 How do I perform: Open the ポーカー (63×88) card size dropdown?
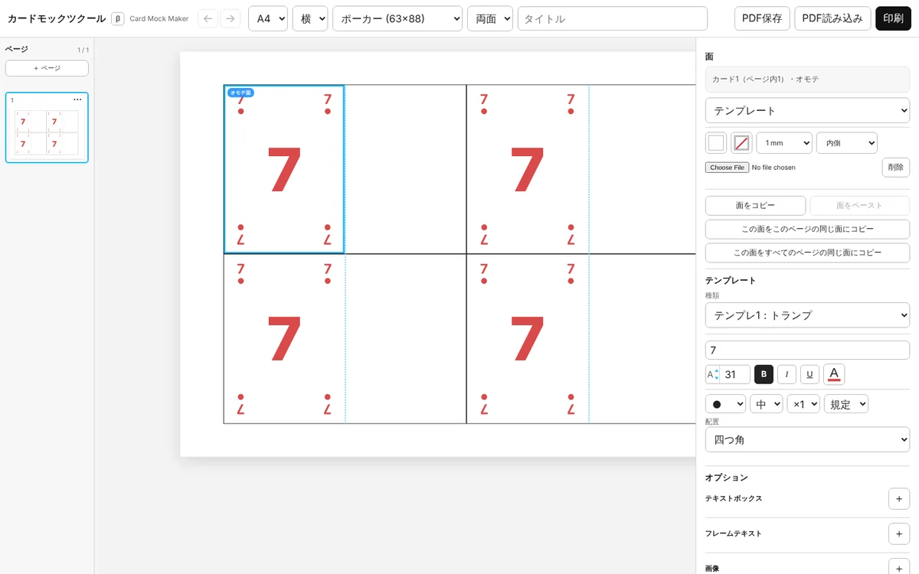(x=397, y=18)
